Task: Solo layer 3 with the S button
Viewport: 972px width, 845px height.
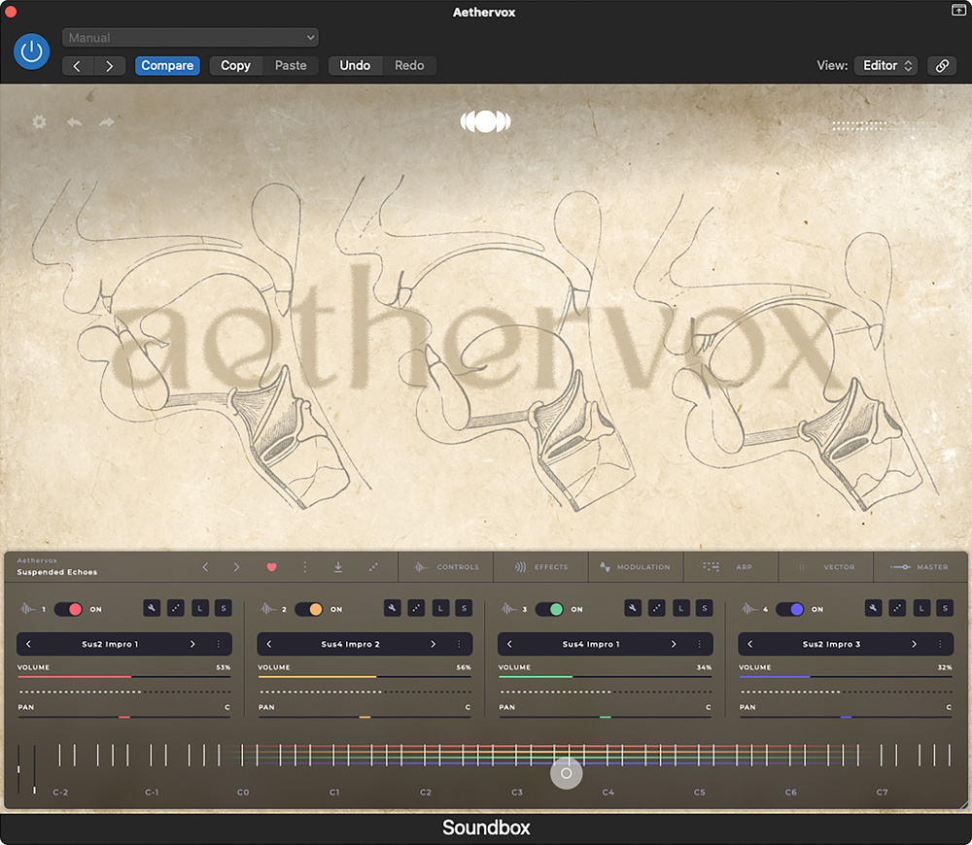Action: click(x=705, y=609)
